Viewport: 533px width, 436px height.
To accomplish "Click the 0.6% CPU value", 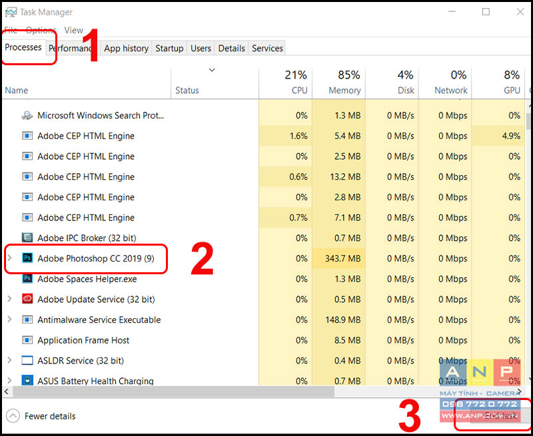I will click(x=298, y=176).
